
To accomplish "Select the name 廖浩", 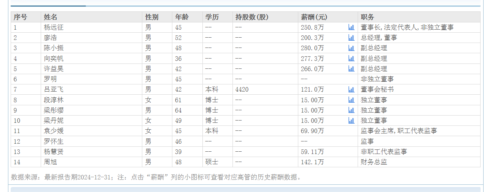I will click(x=50, y=38).
